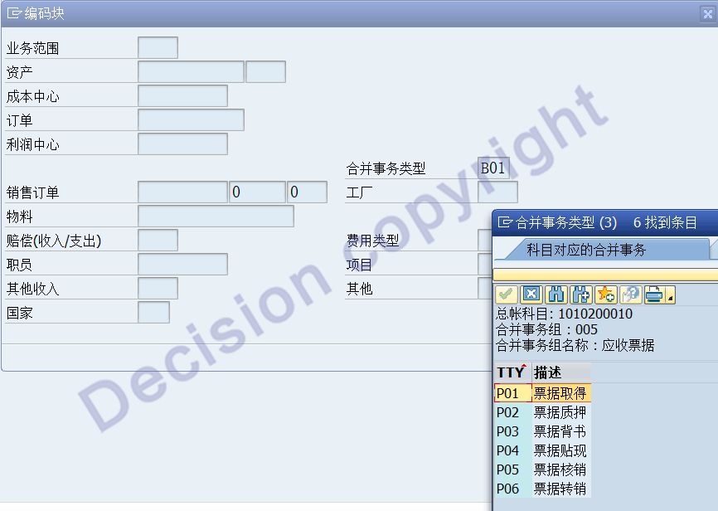Pick the P06 票据转销 entry
Image resolution: width=718 pixels, height=511 pixels.
[542, 489]
